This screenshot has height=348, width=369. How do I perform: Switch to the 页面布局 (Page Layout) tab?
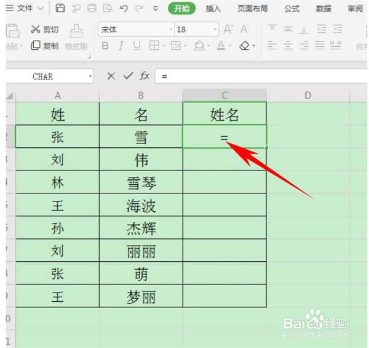pyautogui.click(x=252, y=9)
